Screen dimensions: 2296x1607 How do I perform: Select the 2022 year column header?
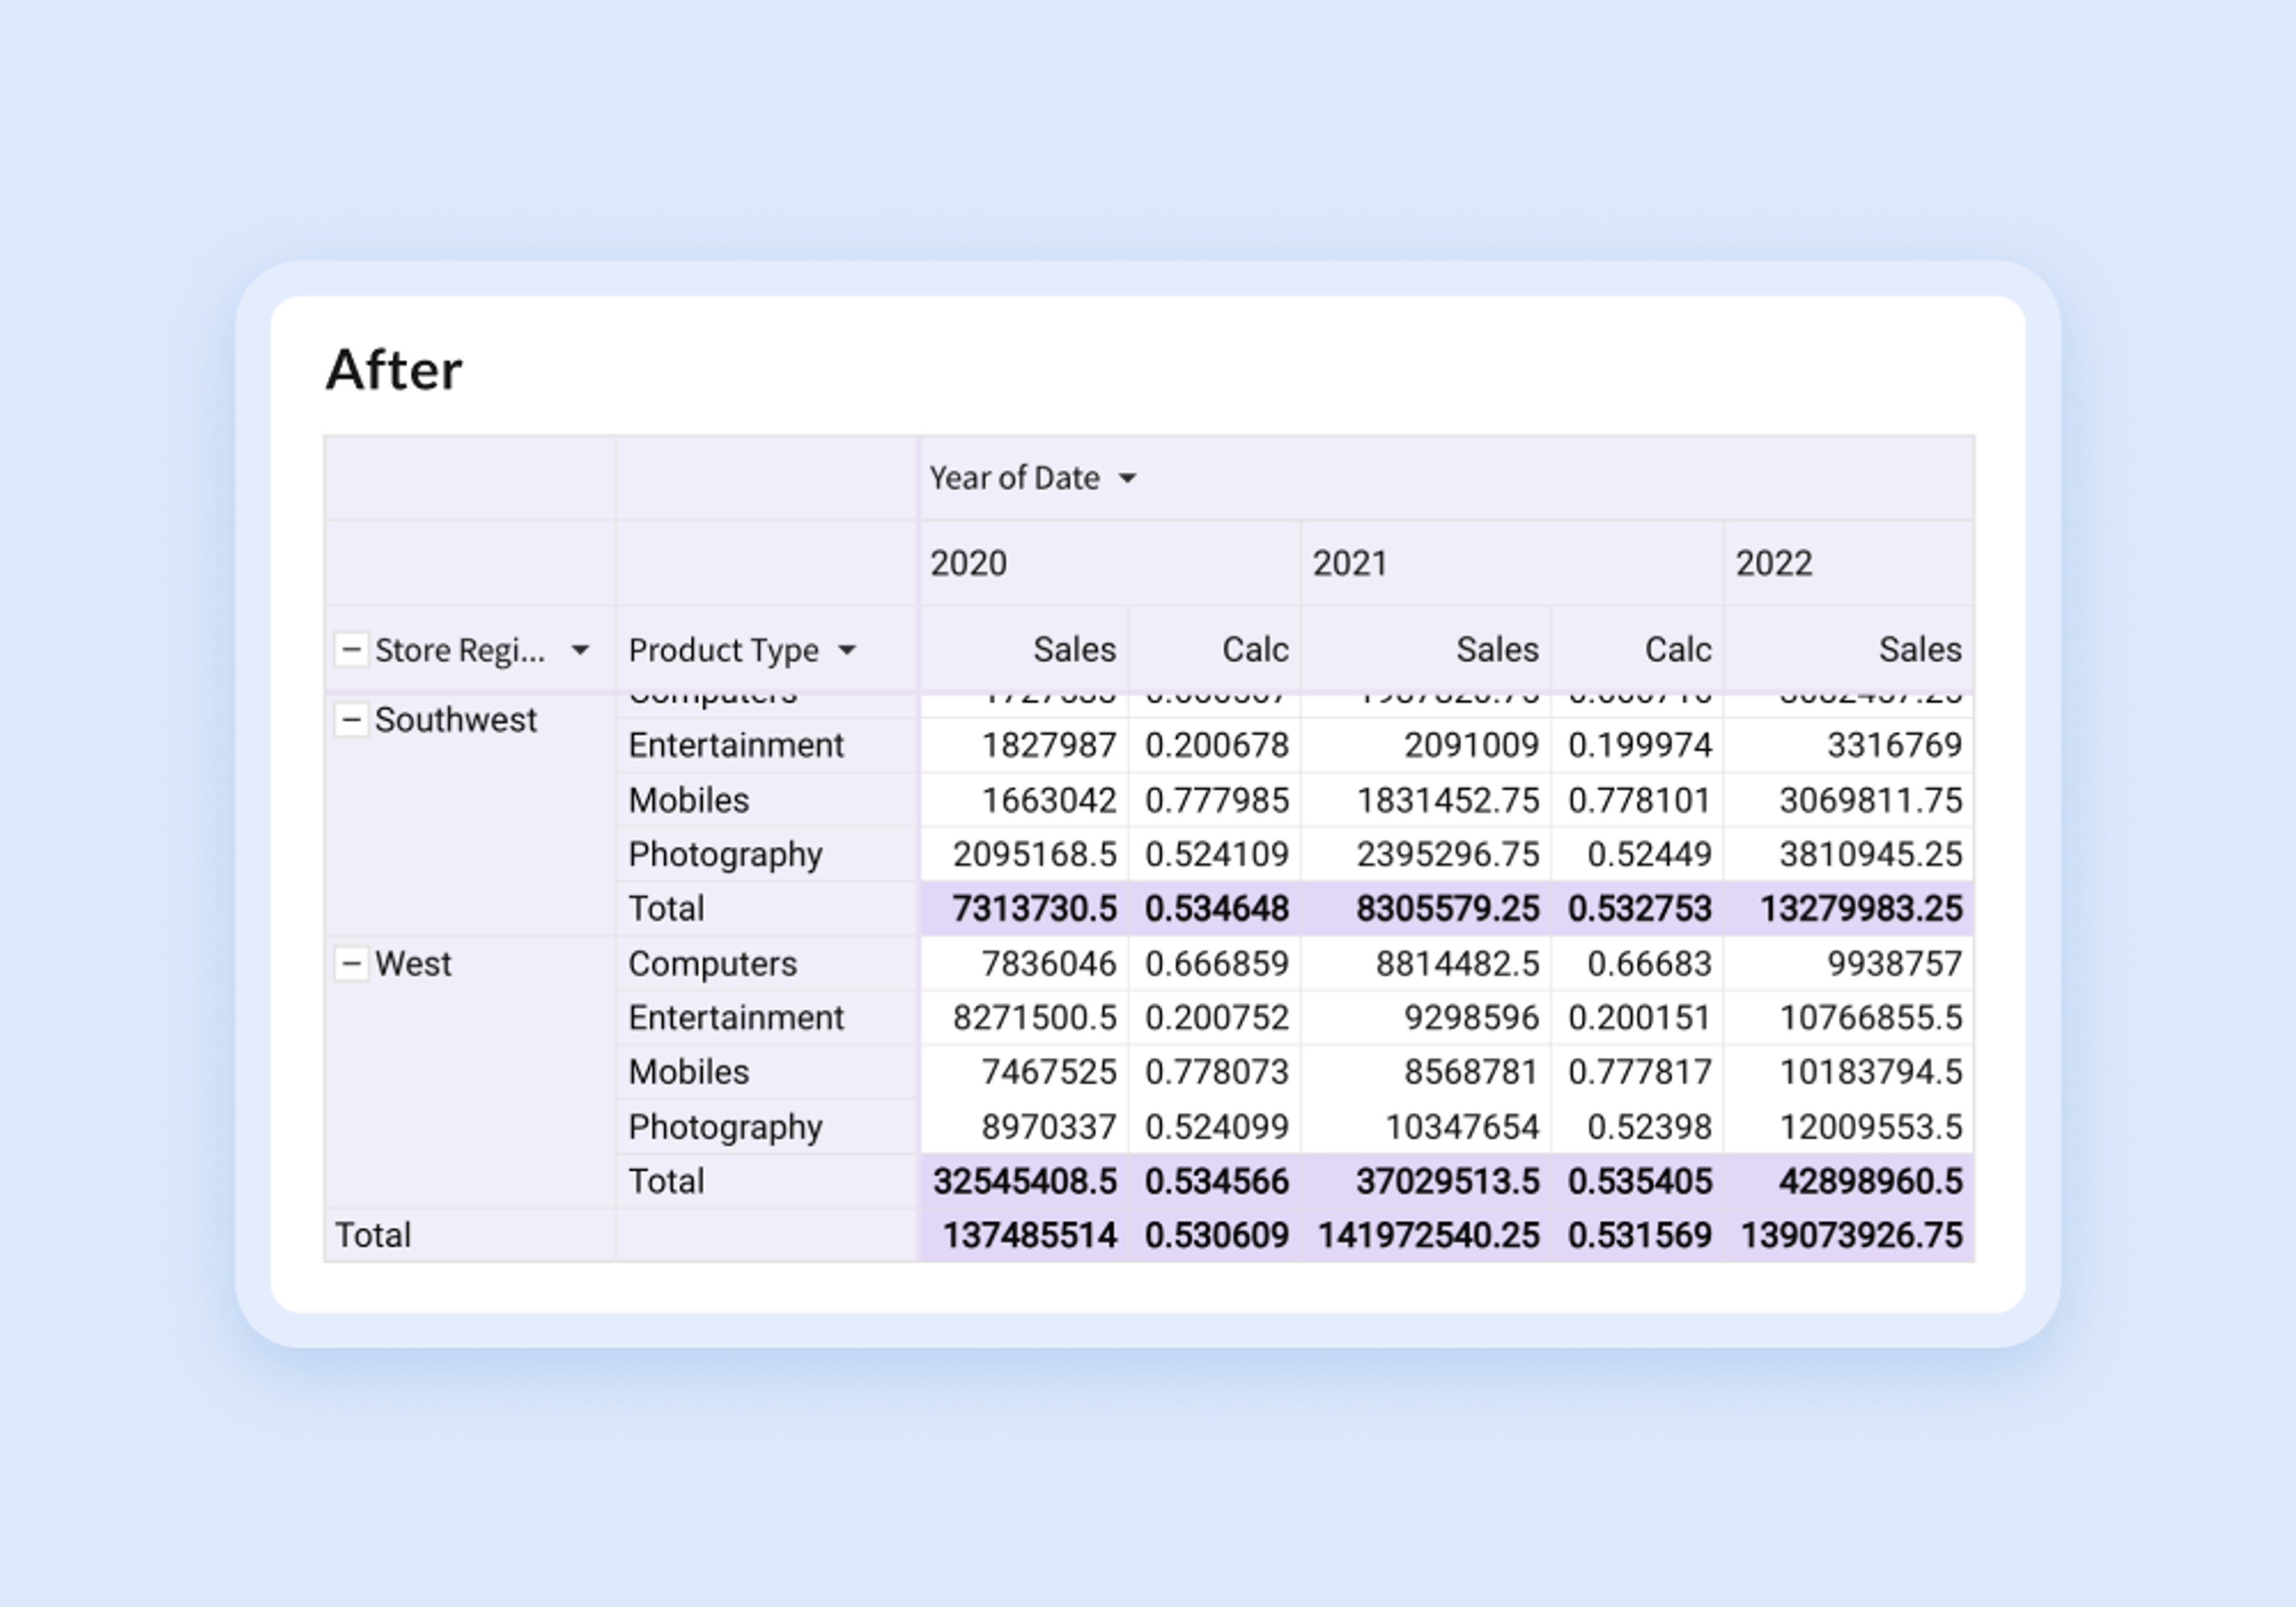pos(1774,564)
